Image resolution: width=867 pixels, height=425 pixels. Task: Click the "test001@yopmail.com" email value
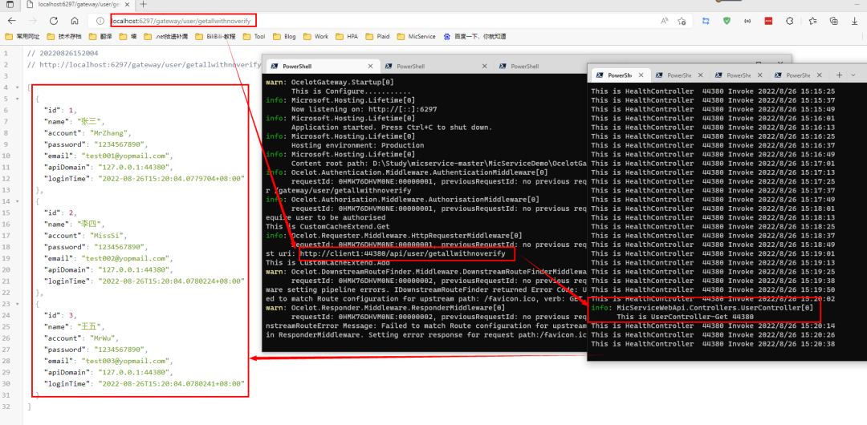pyautogui.click(x=127, y=156)
